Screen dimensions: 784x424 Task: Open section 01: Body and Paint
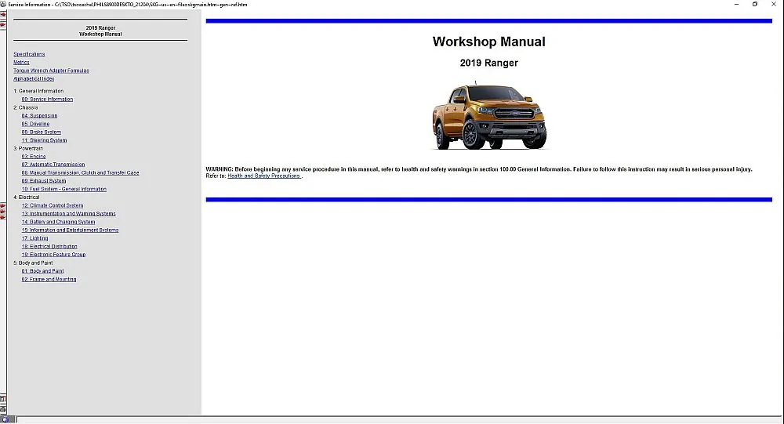(x=42, y=271)
